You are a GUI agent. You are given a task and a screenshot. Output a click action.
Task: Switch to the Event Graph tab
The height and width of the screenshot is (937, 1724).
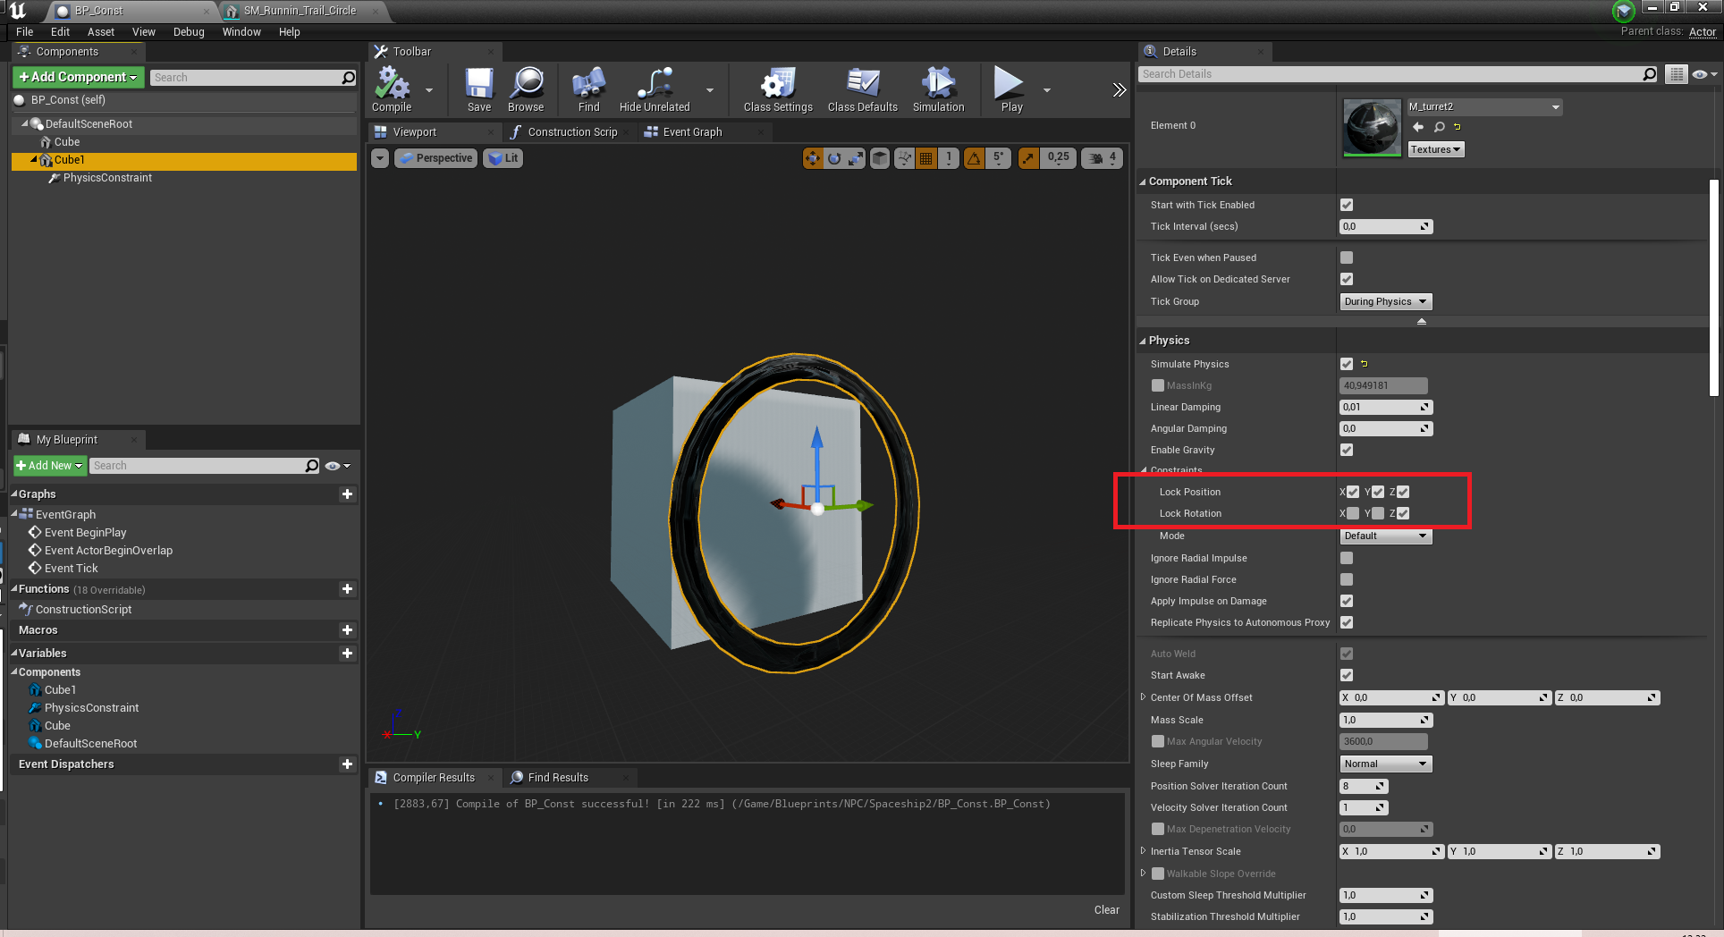click(x=692, y=132)
